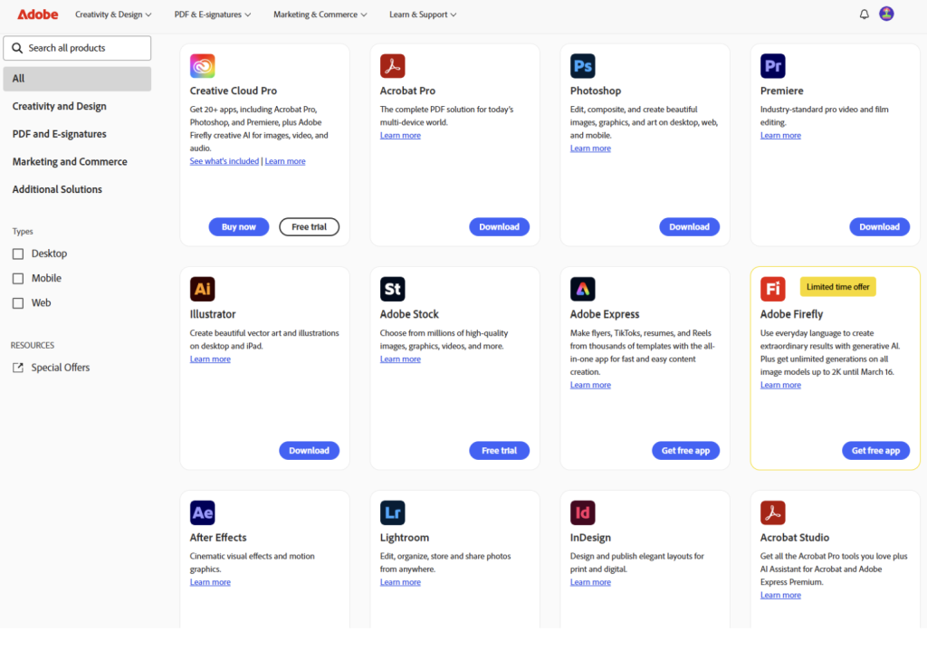Open the PDF & E-signatures dropdown
927x651 pixels.
click(212, 14)
